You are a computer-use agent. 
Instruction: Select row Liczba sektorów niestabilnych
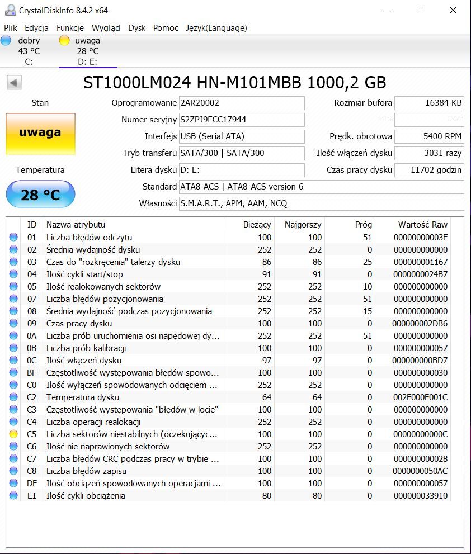coord(228,434)
